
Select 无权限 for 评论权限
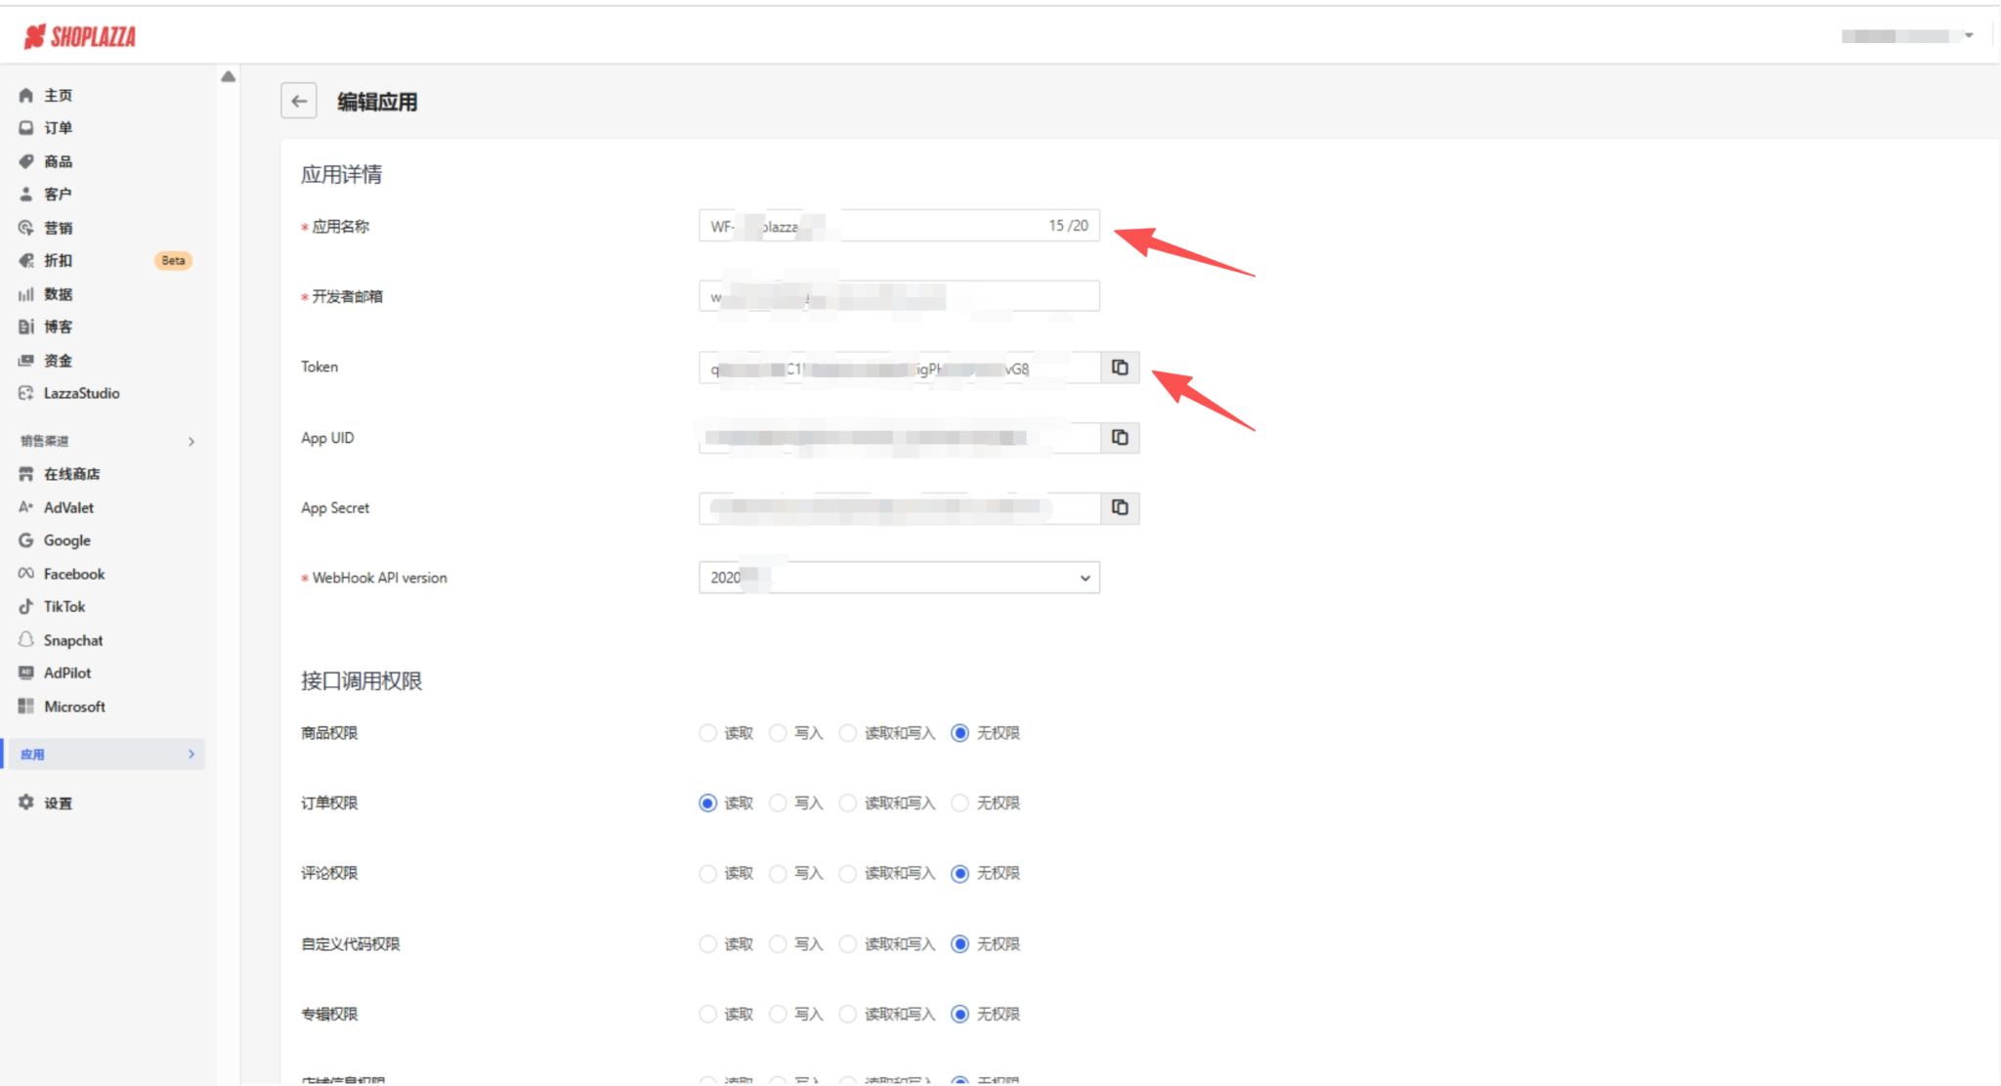click(x=960, y=874)
